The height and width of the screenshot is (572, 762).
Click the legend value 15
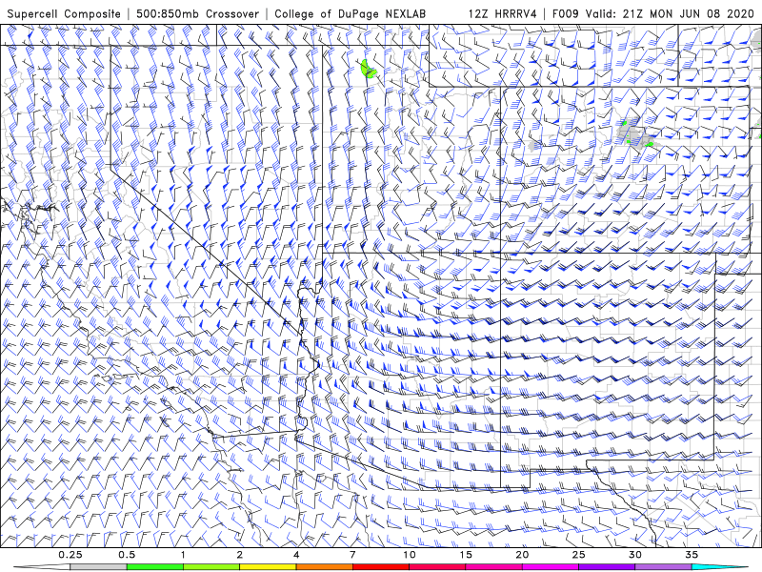(466, 555)
